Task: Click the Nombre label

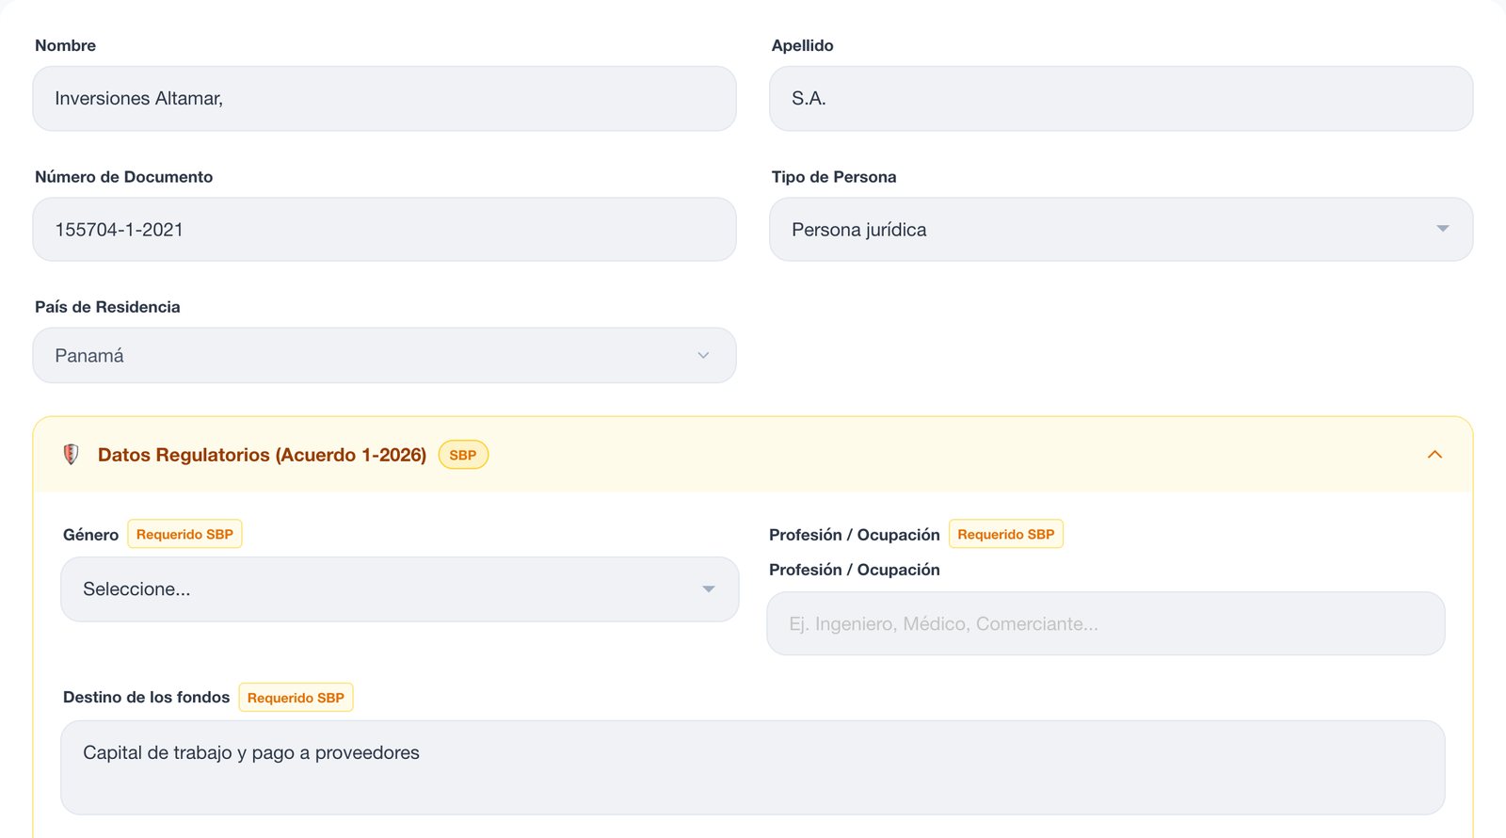Action: tap(65, 45)
